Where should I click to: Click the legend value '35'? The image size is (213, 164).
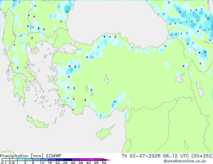[81, 163]
